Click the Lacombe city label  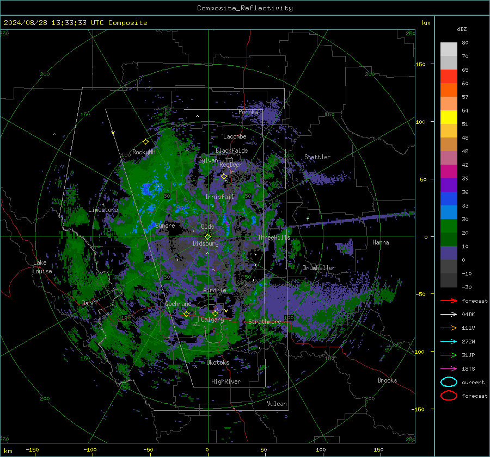[235, 136]
